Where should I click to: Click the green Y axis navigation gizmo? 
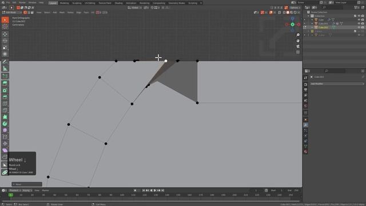click(x=292, y=24)
